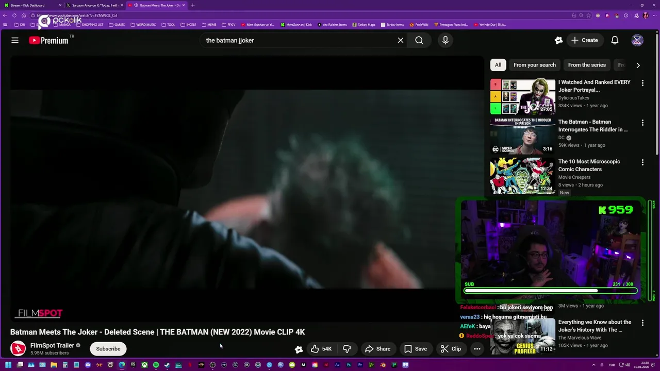The height and width of the screenshot is (371, 660).
Task: Open the TOOL bookmark folder
Action: tap(168, 25)
